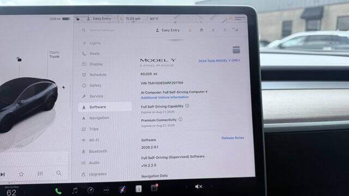Show Full Self-Driving Capability info icon

click(x=187, y=106)
